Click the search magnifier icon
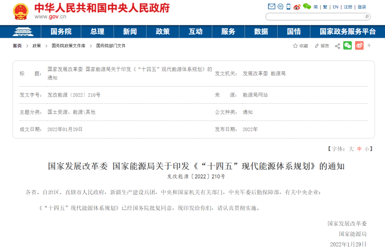The height and width of the screenshot is (248, 385). [x=368, y=16]
